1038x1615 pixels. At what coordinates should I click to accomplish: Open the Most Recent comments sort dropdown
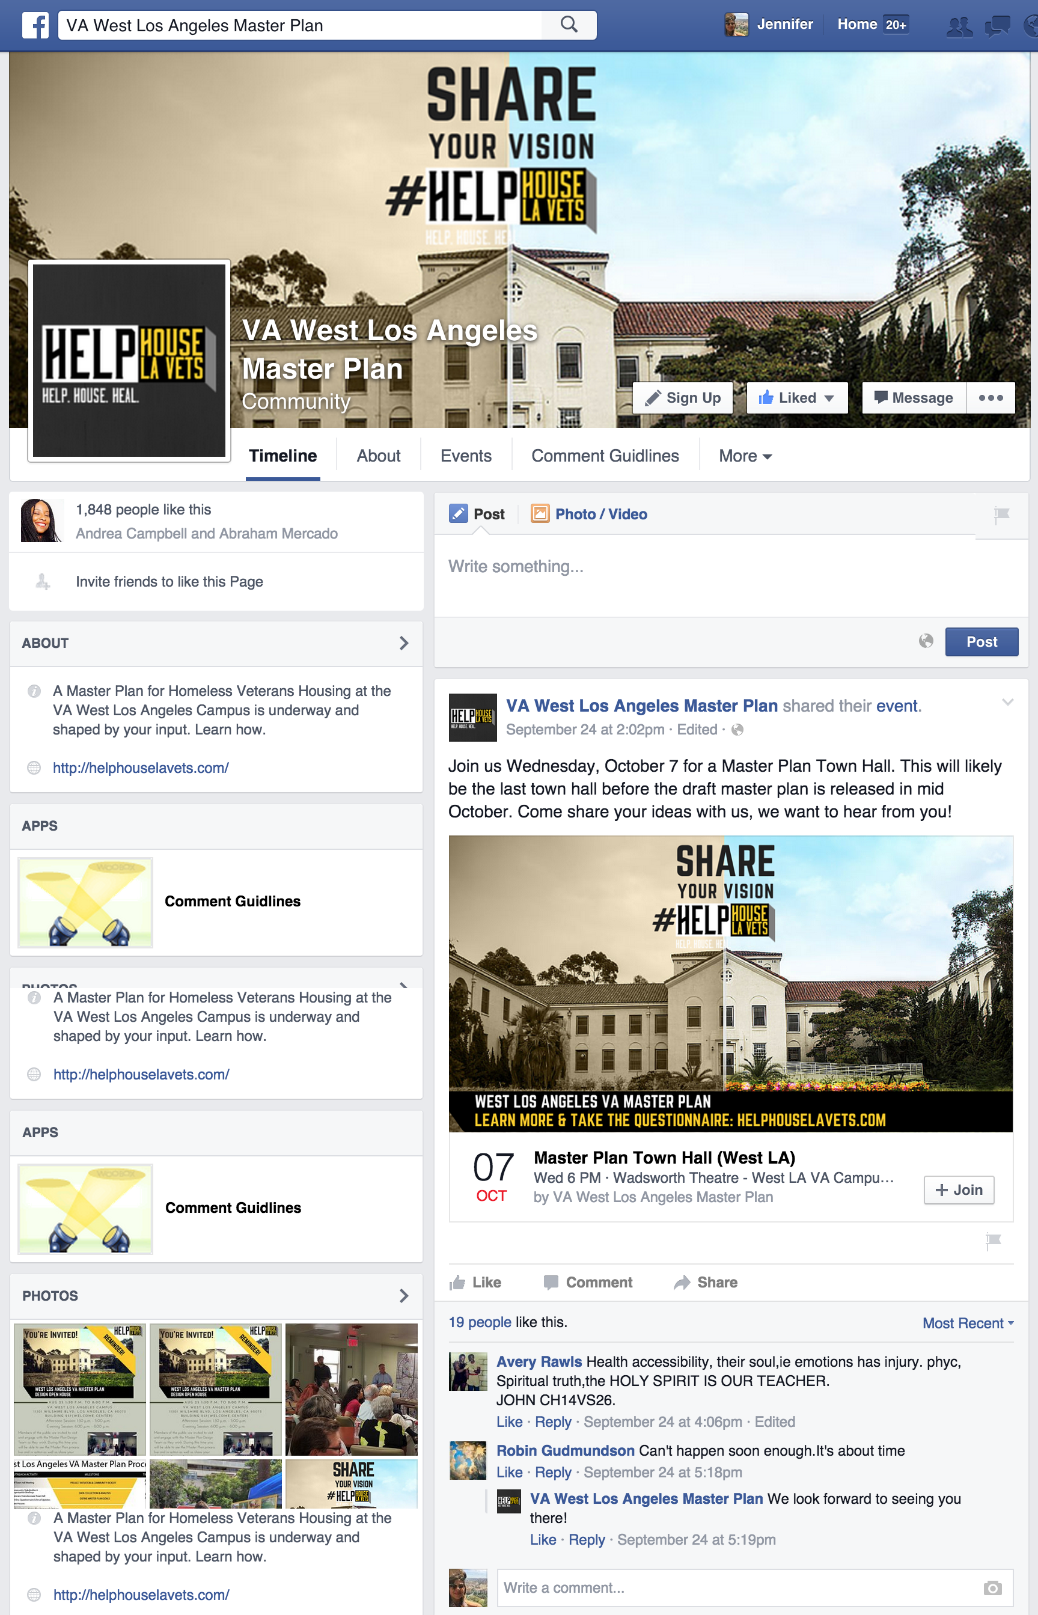click(x=968, y=1323)
